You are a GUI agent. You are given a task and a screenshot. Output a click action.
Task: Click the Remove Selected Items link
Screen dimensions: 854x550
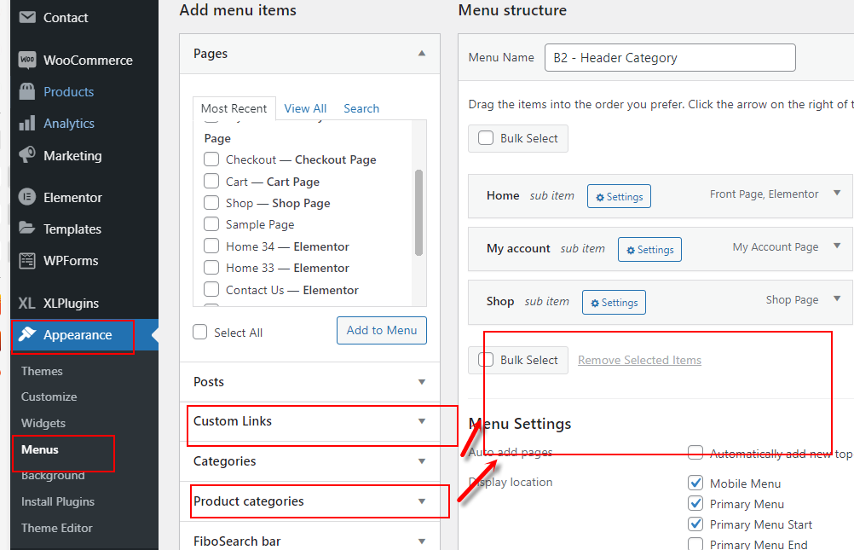(639, 361)
